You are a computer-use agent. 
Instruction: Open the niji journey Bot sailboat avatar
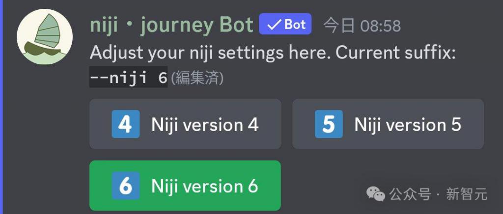(45, 36)
